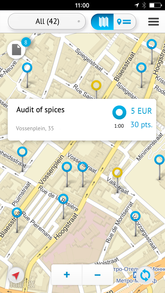Open the documents icon with badge 8
165x293 pixels.
tap(17, 50)
